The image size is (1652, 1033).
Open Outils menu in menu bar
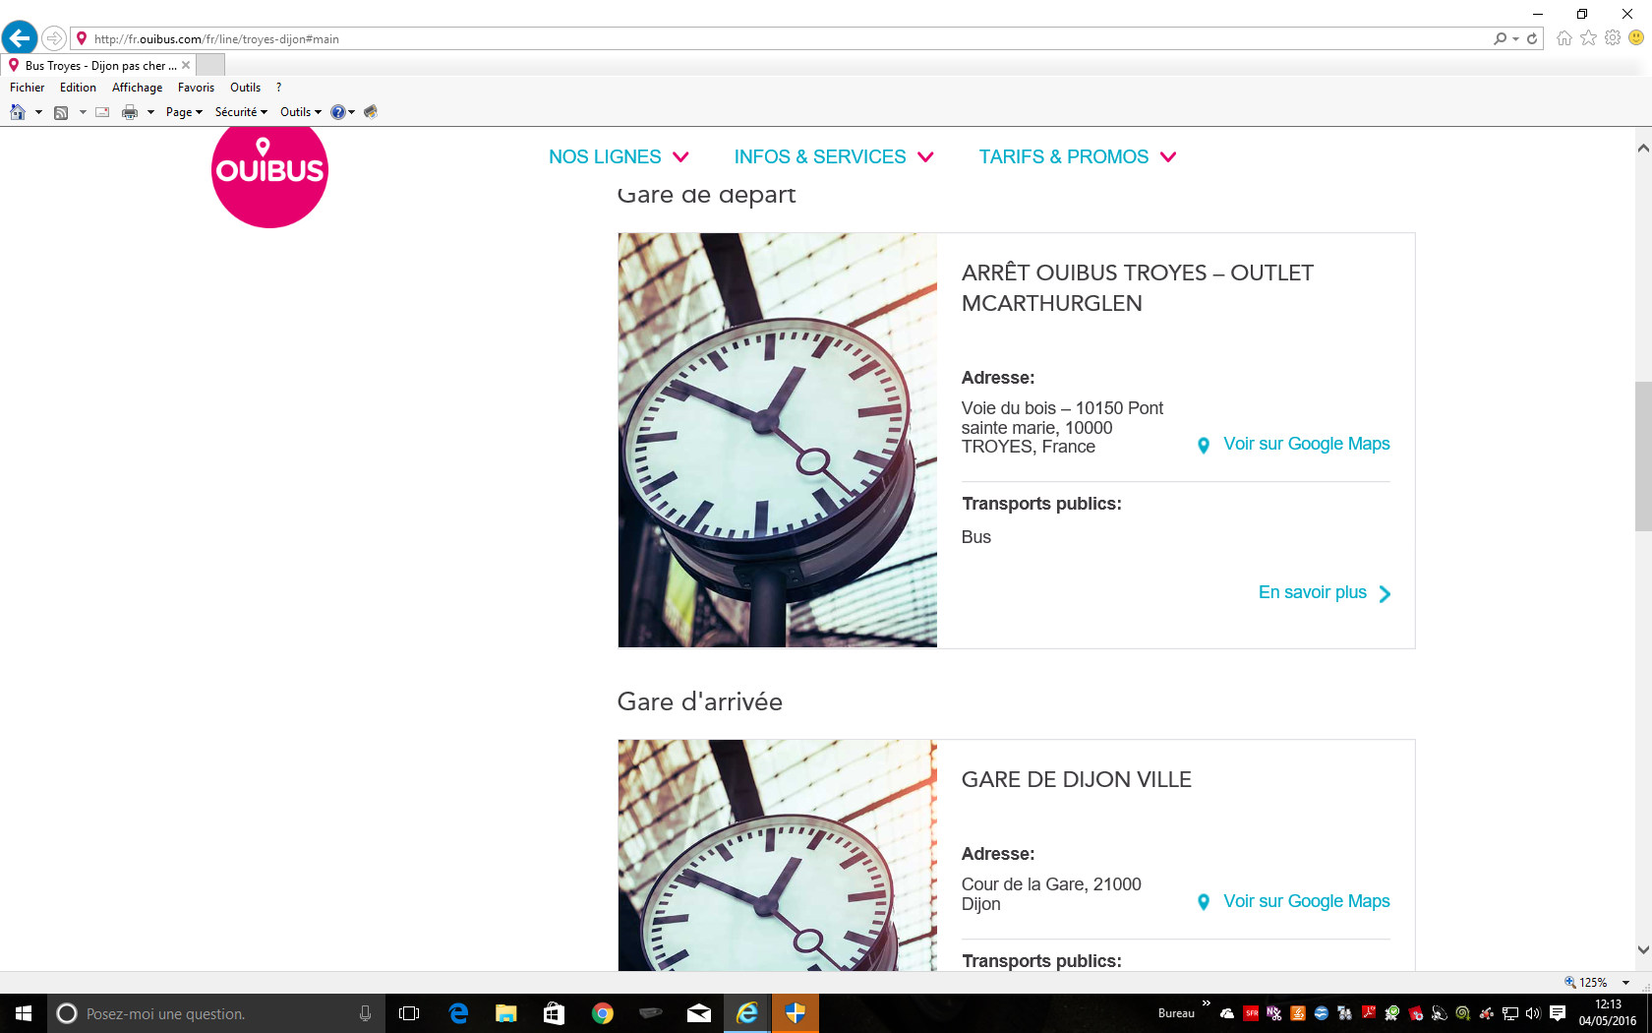click(x=245, y=88)
